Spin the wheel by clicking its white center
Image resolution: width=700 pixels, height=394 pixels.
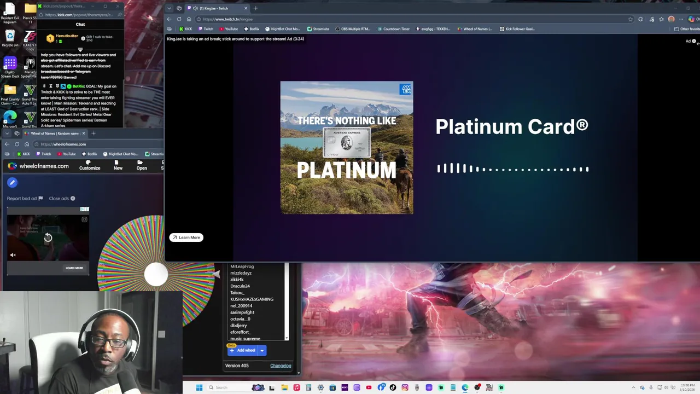156,274
